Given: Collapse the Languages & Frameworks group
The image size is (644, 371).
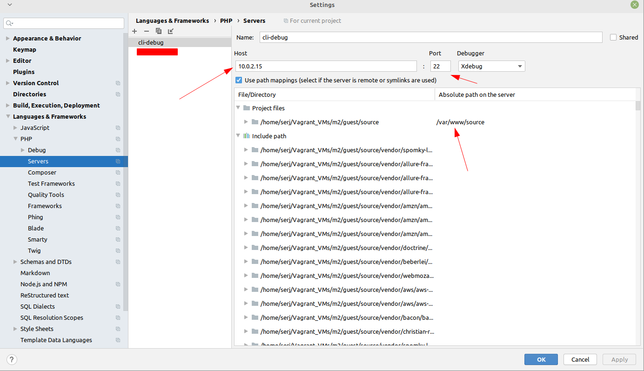Looking at the screenshot, I should (8, 117).
